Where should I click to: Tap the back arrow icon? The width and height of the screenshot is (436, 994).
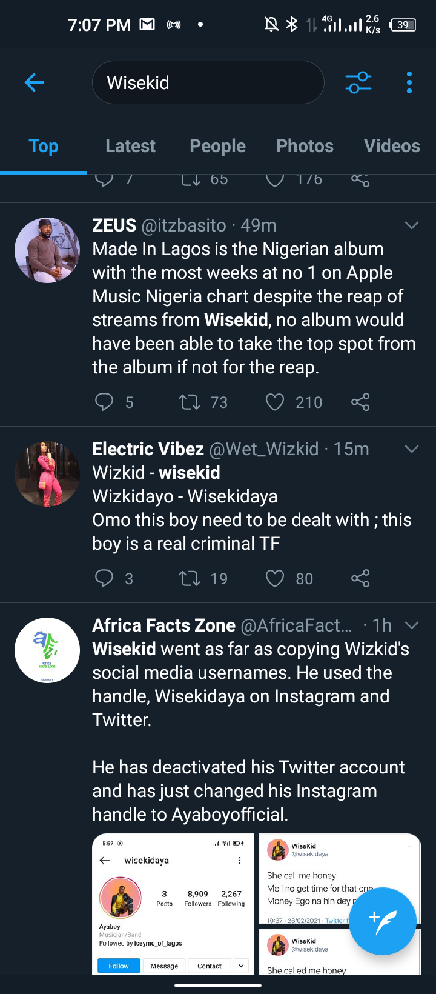point(35,82)
